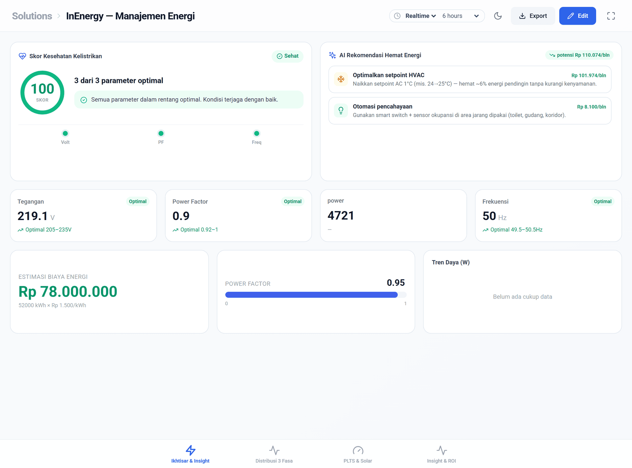The height and width of the screenshot is (468, 632).
Task: Click the InEnergy — Manajemen Energi page title
Action: (130, 16)
